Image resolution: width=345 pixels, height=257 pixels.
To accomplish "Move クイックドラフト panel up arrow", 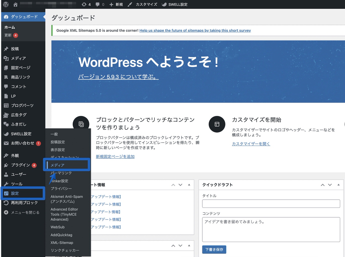I will pos(323,185).
